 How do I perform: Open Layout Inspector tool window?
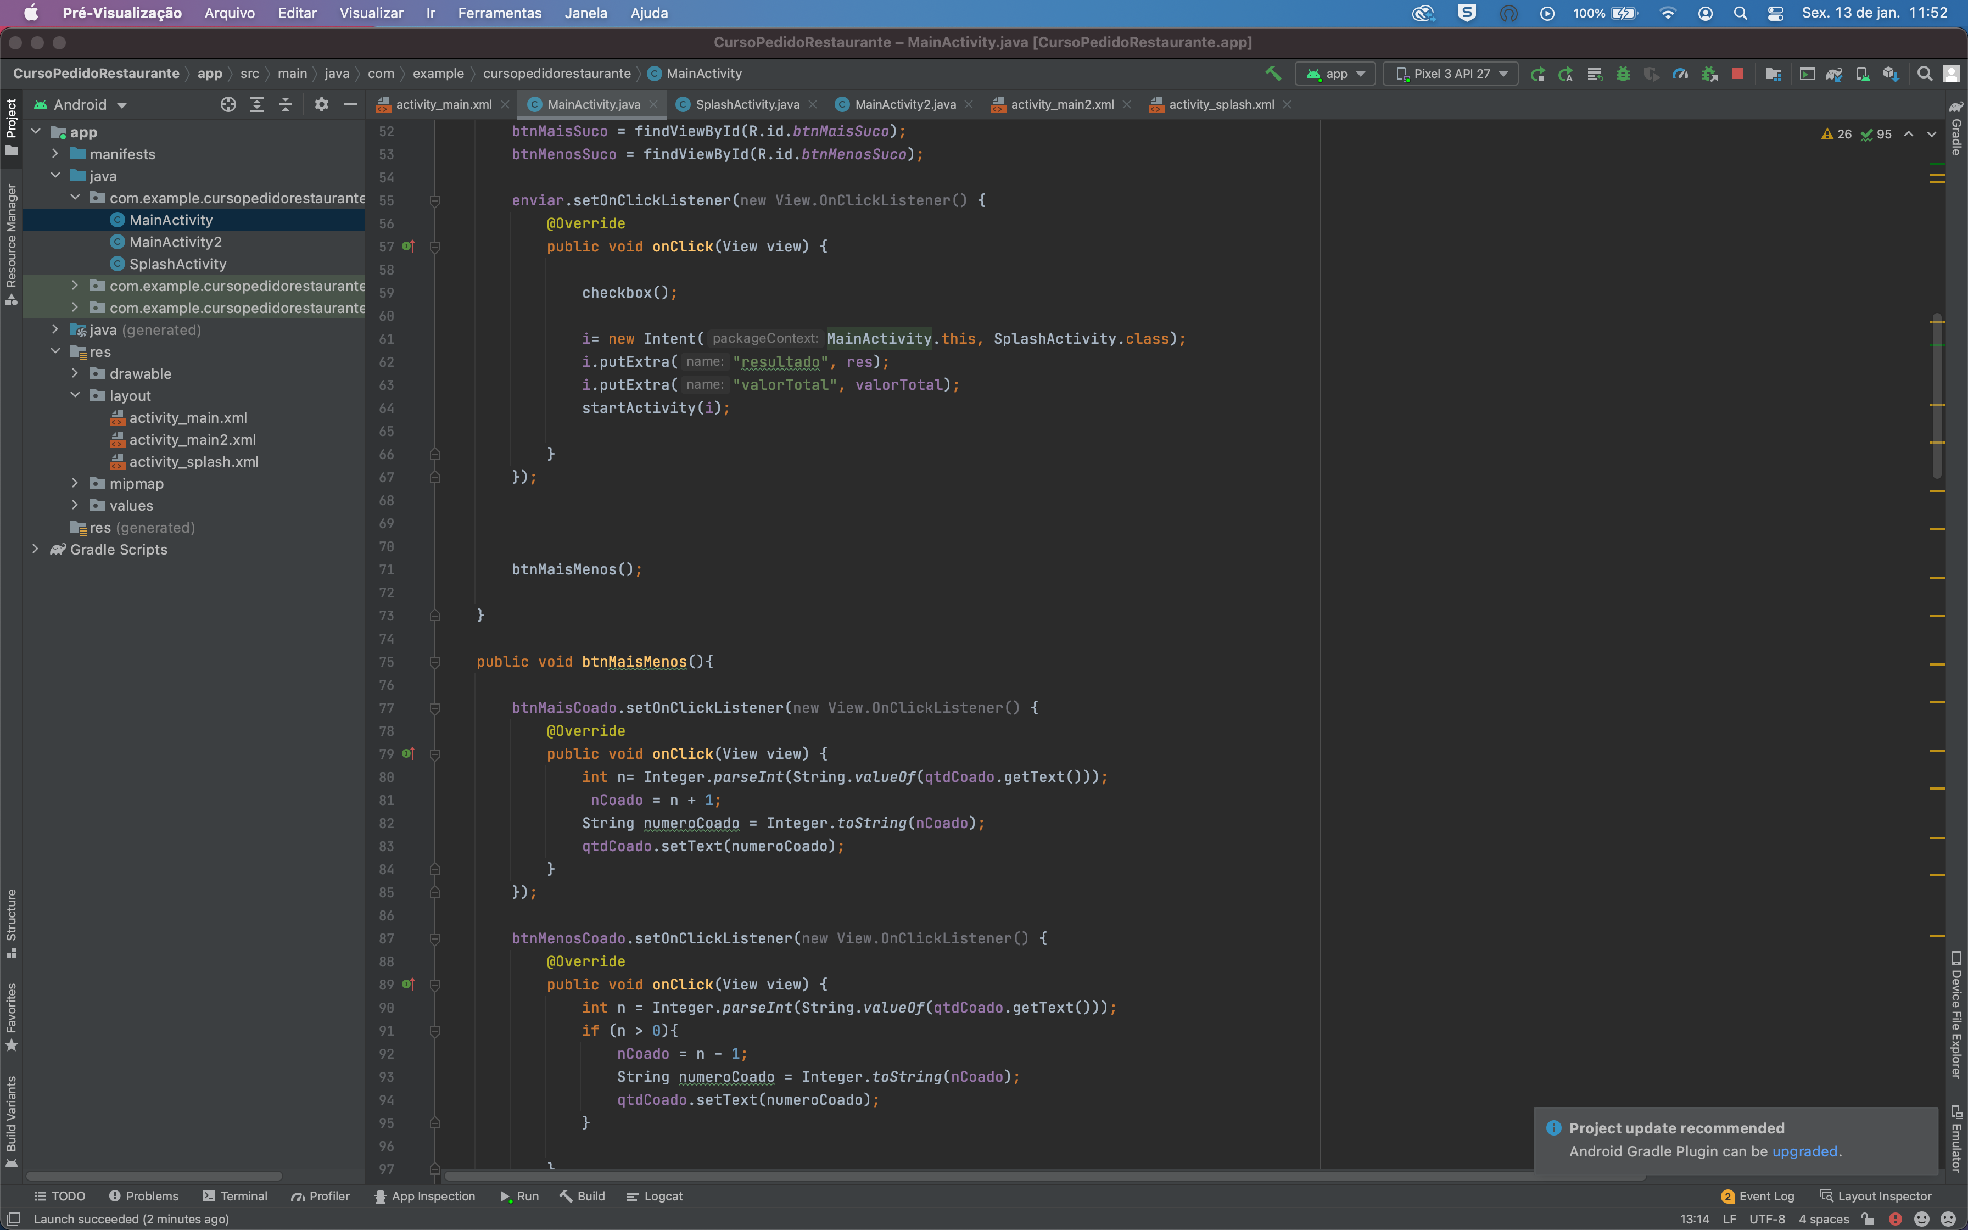(x=1875, y=1196)
